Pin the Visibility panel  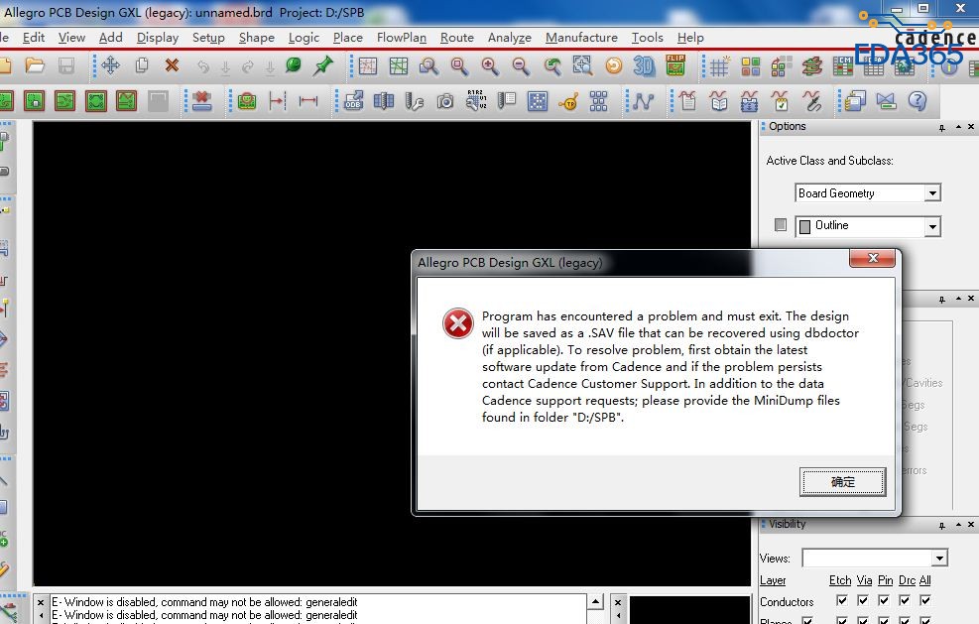[942, 526]
